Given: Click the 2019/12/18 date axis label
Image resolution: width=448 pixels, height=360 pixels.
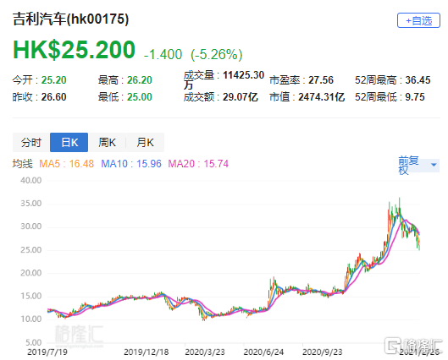Looking at the screenshot, I should click(147, 352).
